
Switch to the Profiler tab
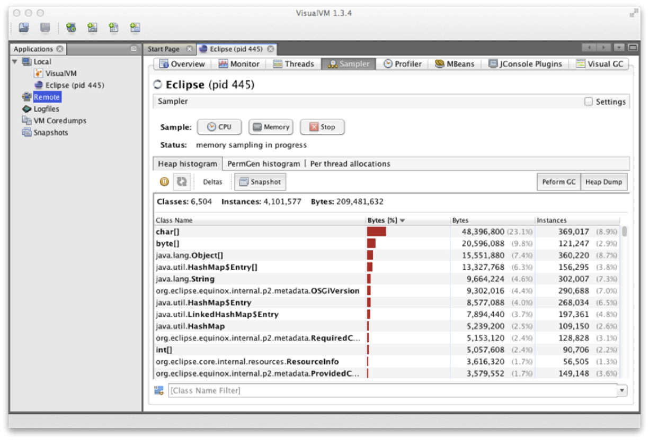pyautogui.click(x=403, y=64)
